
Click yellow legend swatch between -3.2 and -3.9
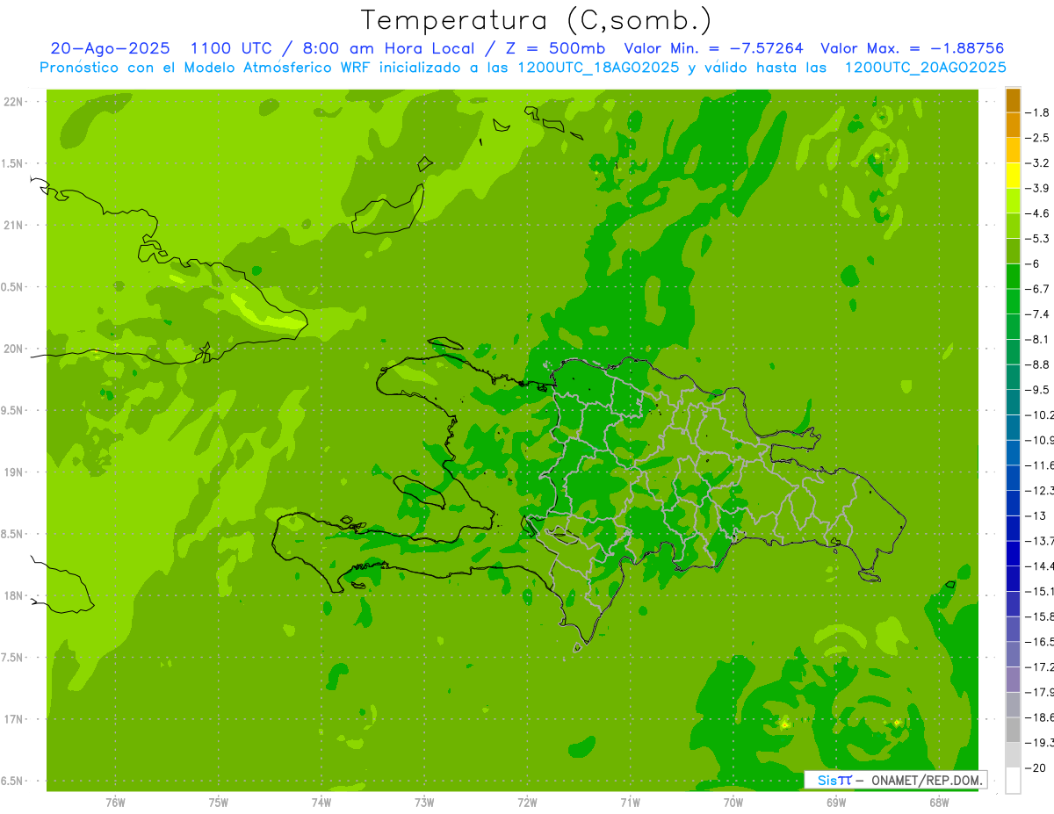tap(1013, 176)
